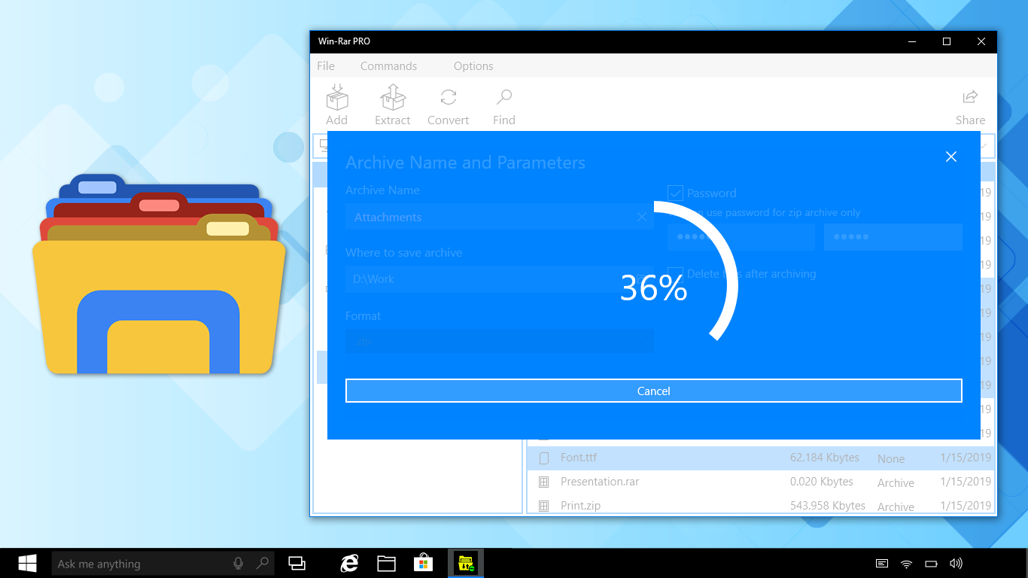Cancel the archiving operation
The width and height of the screenshot is (1028, 578).
[653, 391]
